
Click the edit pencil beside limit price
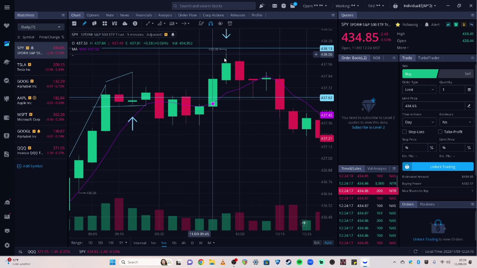(469, 106)
